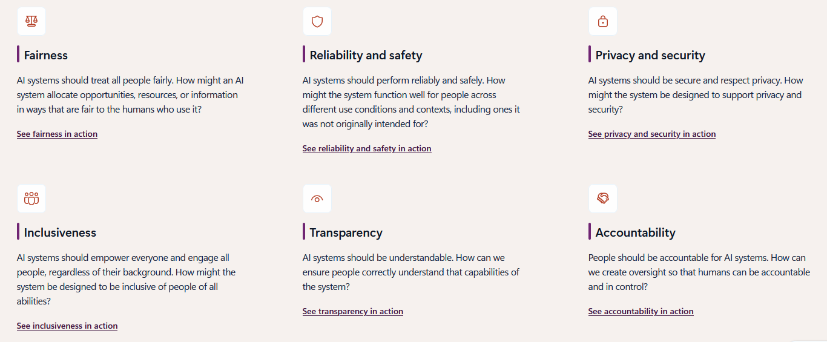827x342 pixels.
Task: Open 'See accountability in action' link
Action: [x=641, y=311]
